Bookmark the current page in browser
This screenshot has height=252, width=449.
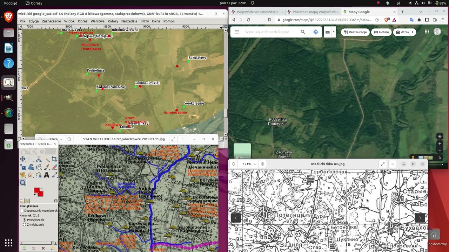[269, 20]
